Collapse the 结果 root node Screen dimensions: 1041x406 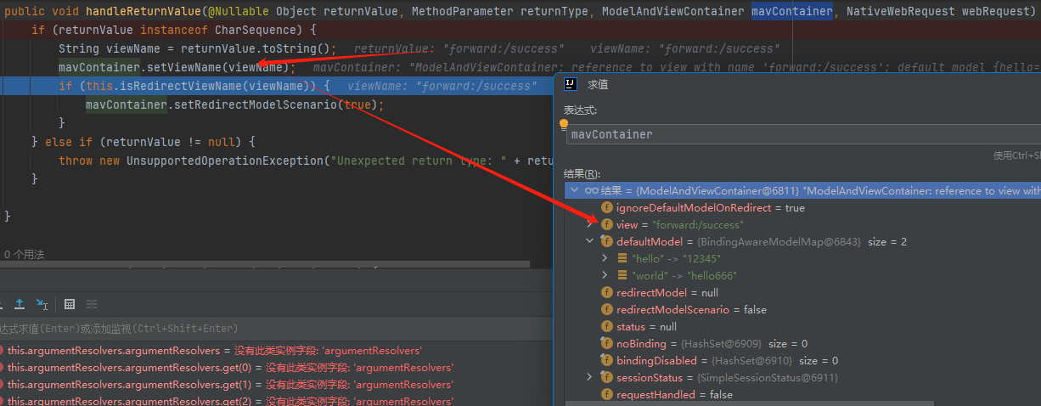574,191
